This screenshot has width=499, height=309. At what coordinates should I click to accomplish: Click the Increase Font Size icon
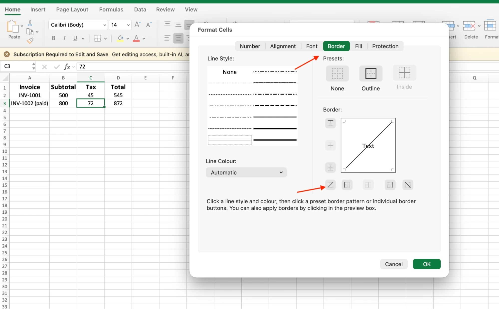138,24
